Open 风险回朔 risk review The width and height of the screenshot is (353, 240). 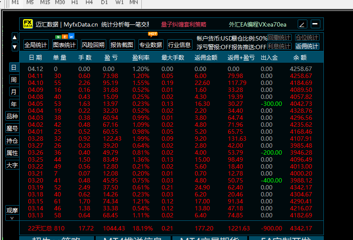click(93, 45)
